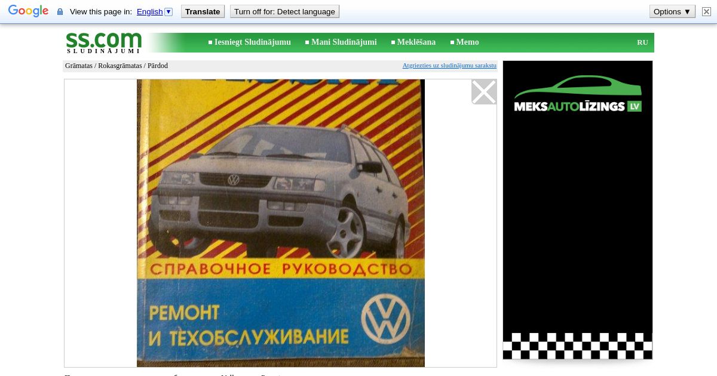Viewport: 717px width, 376px height.
Task: Click the Google logo in translate bar
Action: [x=28, y=11]
